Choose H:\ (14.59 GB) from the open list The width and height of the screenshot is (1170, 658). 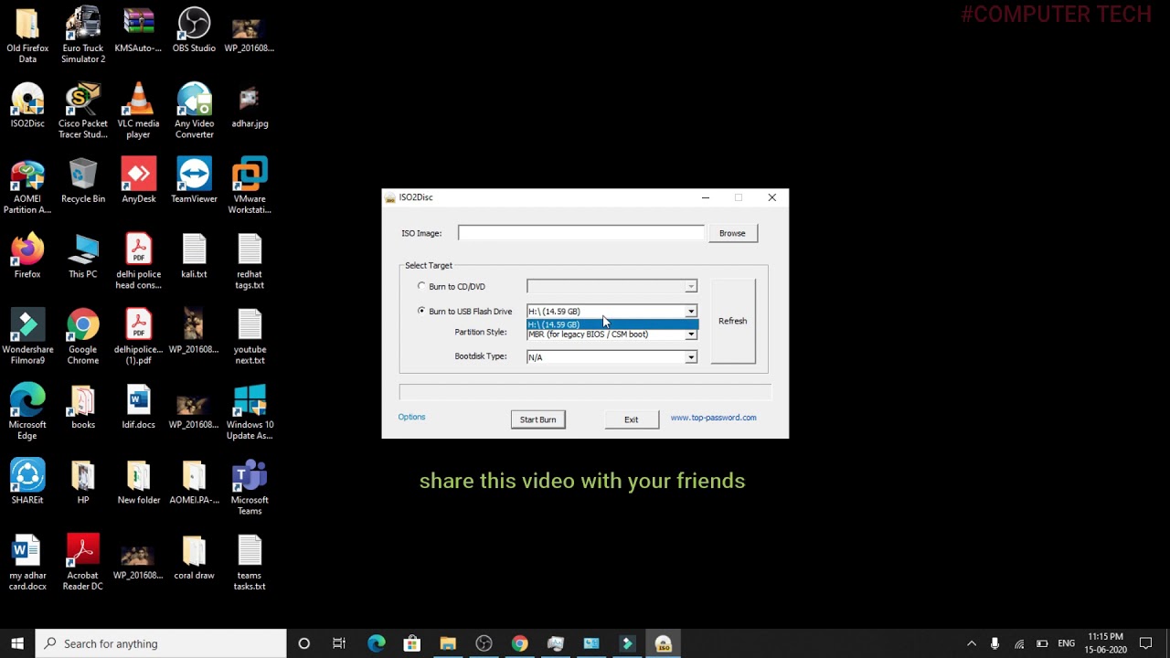612,324
